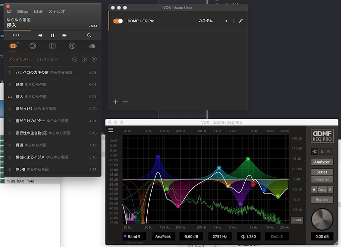Click the 0.00 dB output gain field

(322, 237)
